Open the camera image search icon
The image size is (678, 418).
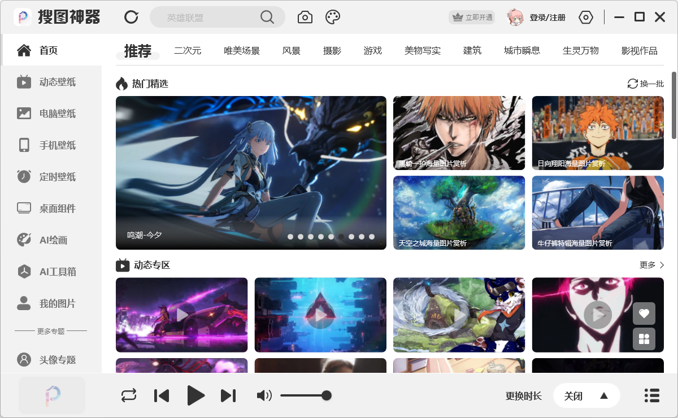click(305, 17)
